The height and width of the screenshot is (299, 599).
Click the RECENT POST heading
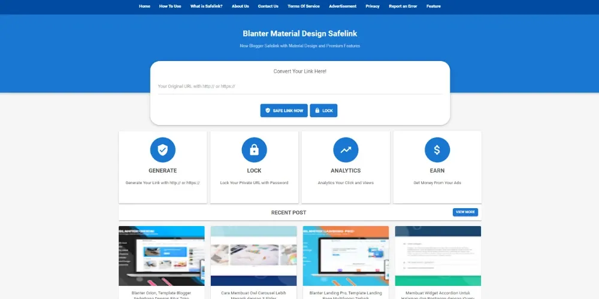point(289,213)
